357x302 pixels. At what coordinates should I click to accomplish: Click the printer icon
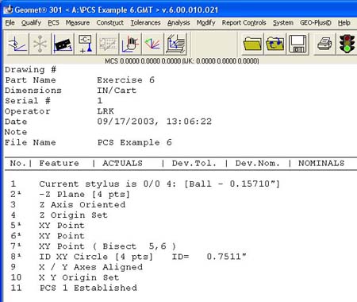(324, 44)
